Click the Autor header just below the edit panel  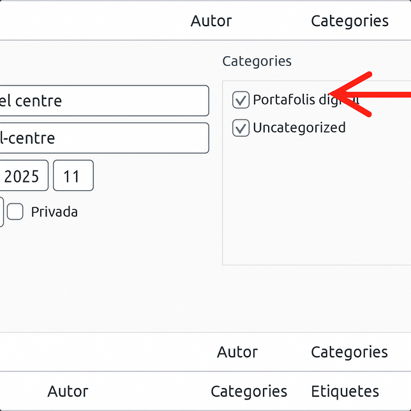(x=237, y=352)
